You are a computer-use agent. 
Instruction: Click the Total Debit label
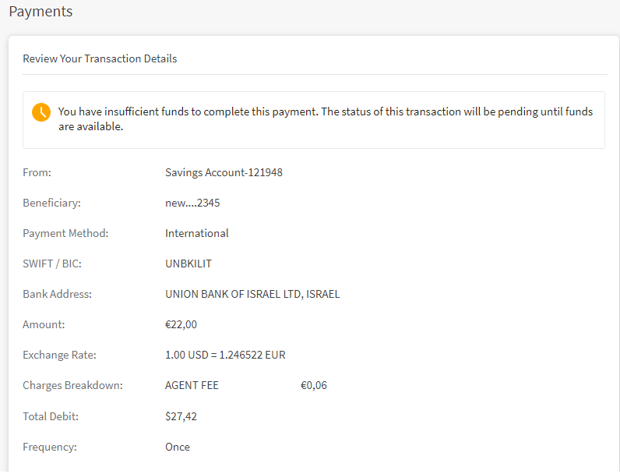coord(51,416)
